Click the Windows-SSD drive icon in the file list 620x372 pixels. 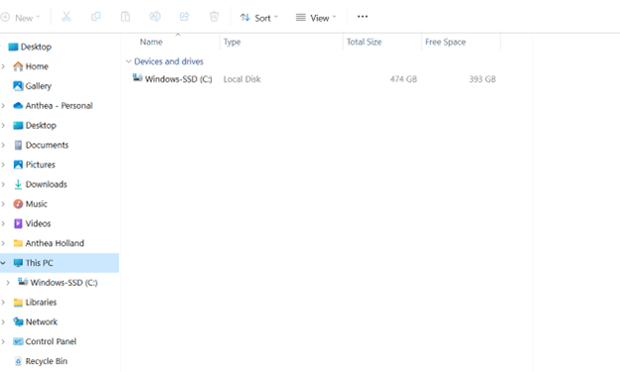(x=137, y=77)
